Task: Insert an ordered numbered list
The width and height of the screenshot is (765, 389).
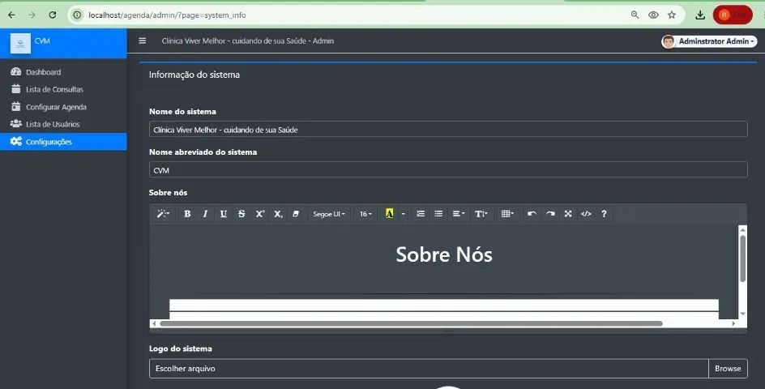Action: (421, 214)
